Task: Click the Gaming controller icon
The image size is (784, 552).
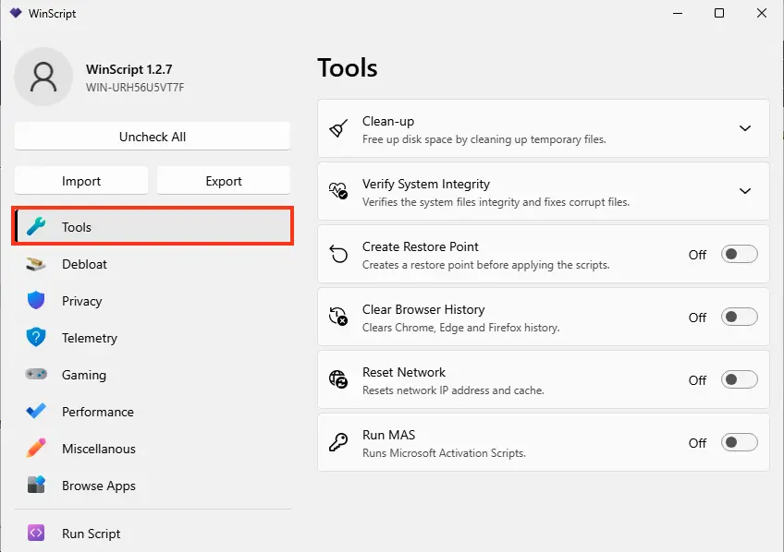Action: pyautogui.click(x=36, y=375)
